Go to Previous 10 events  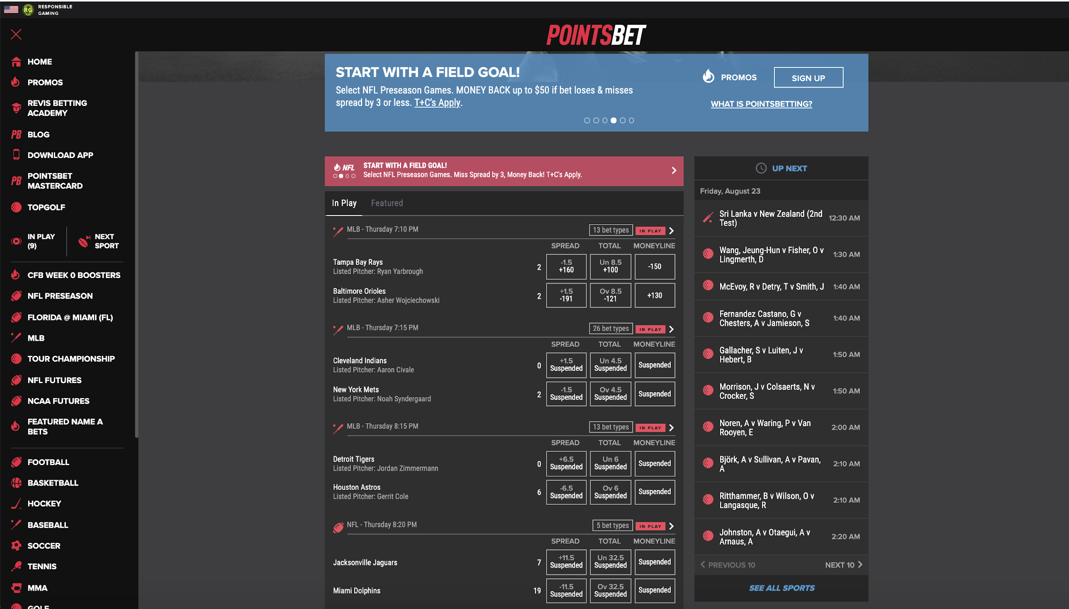[x=728, y=565]
